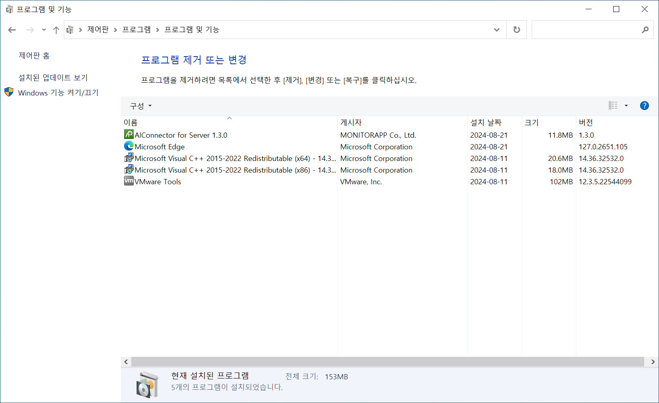Screen dimensions: 659x403
Task: Click the view layout icon
Action: [x=613, y=106]
